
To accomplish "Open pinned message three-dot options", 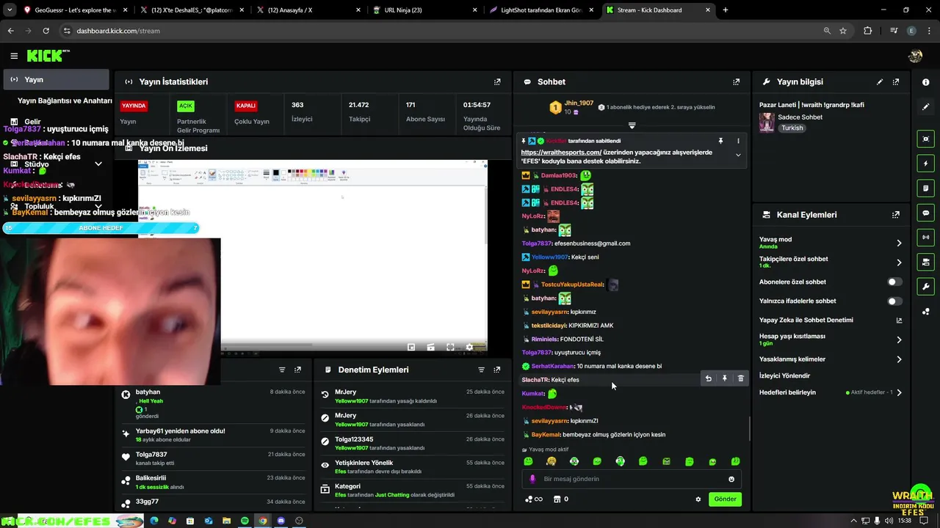I will [738, 141].
